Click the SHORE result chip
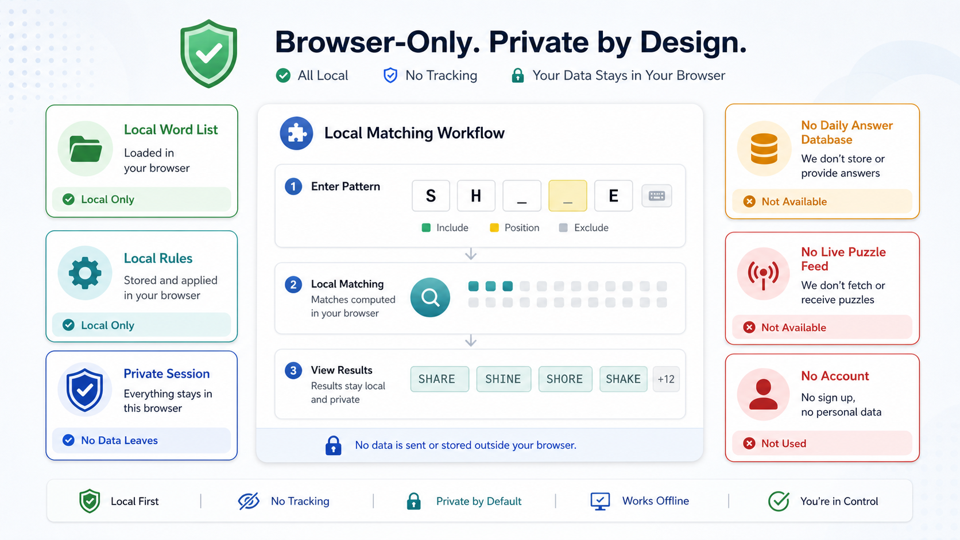Image resolution: width=960 pixels, height=540 pixels. pos(565,379)
